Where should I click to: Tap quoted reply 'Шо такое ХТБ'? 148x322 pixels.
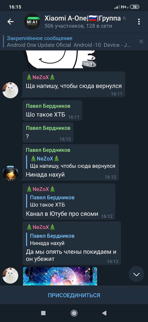(x=52, y=201)
